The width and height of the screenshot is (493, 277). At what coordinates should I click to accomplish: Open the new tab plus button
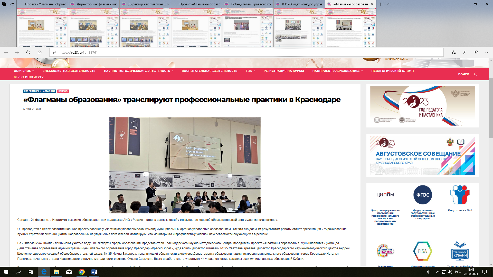pyautogui.click(x=381, y=4)
